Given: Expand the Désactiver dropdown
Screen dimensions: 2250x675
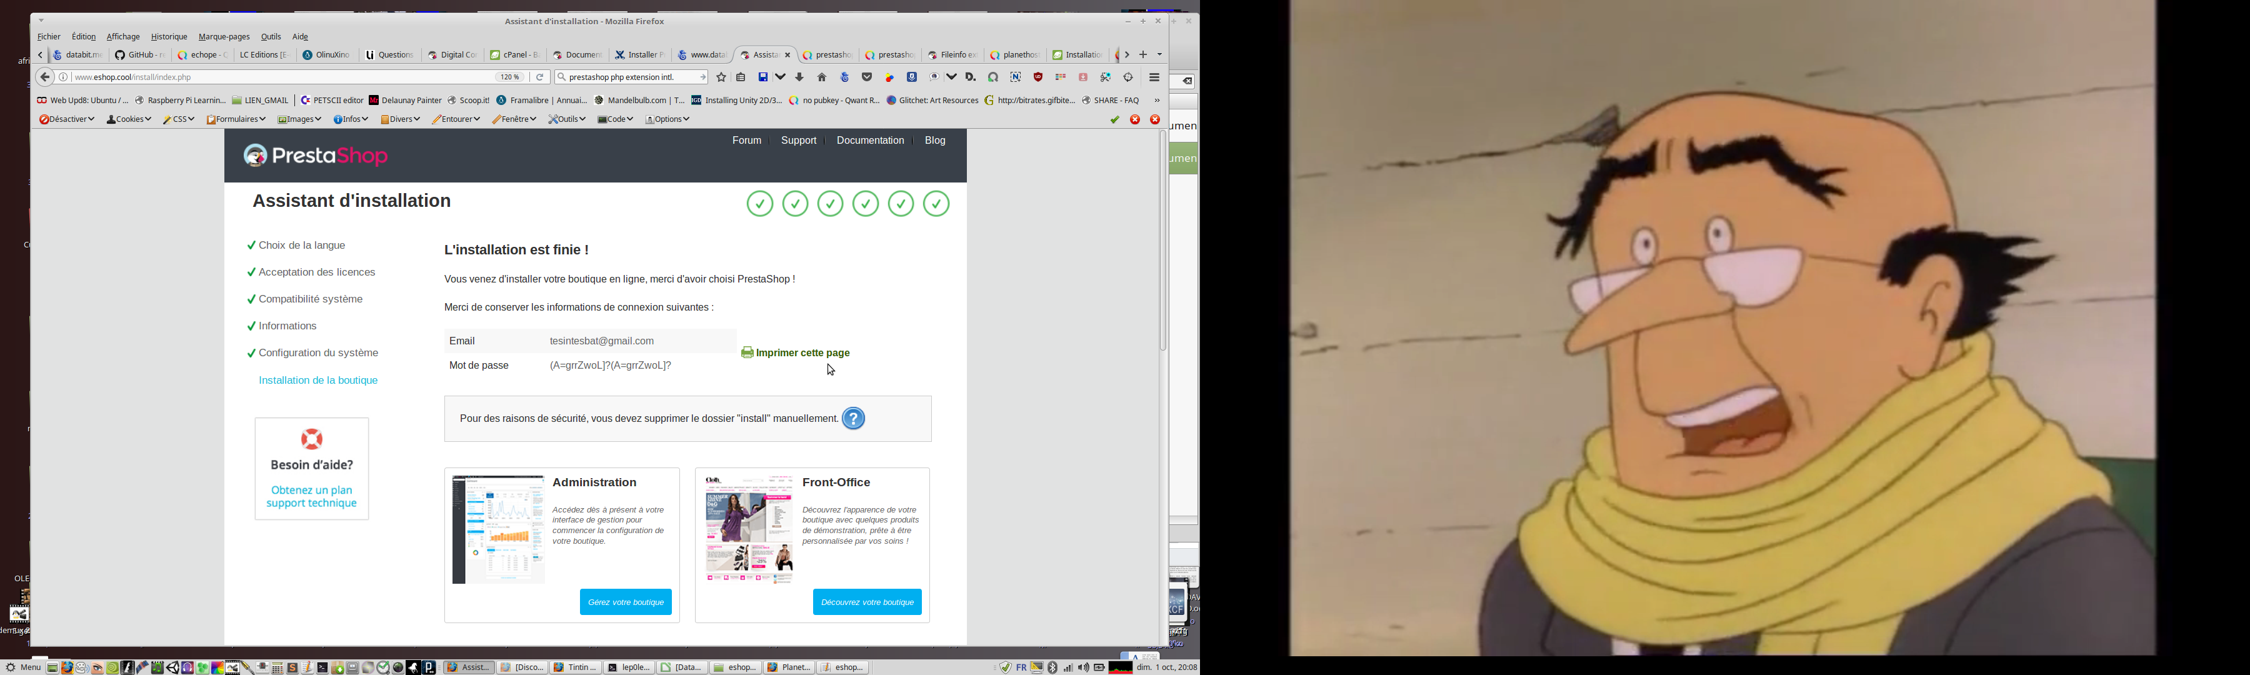Looking at the screenshot, I should coord(66,119).
